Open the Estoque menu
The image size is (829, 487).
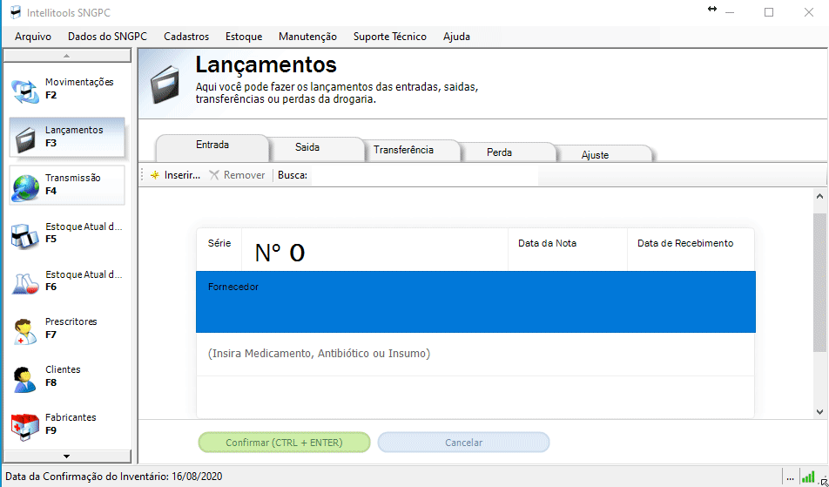click(244, 37)
